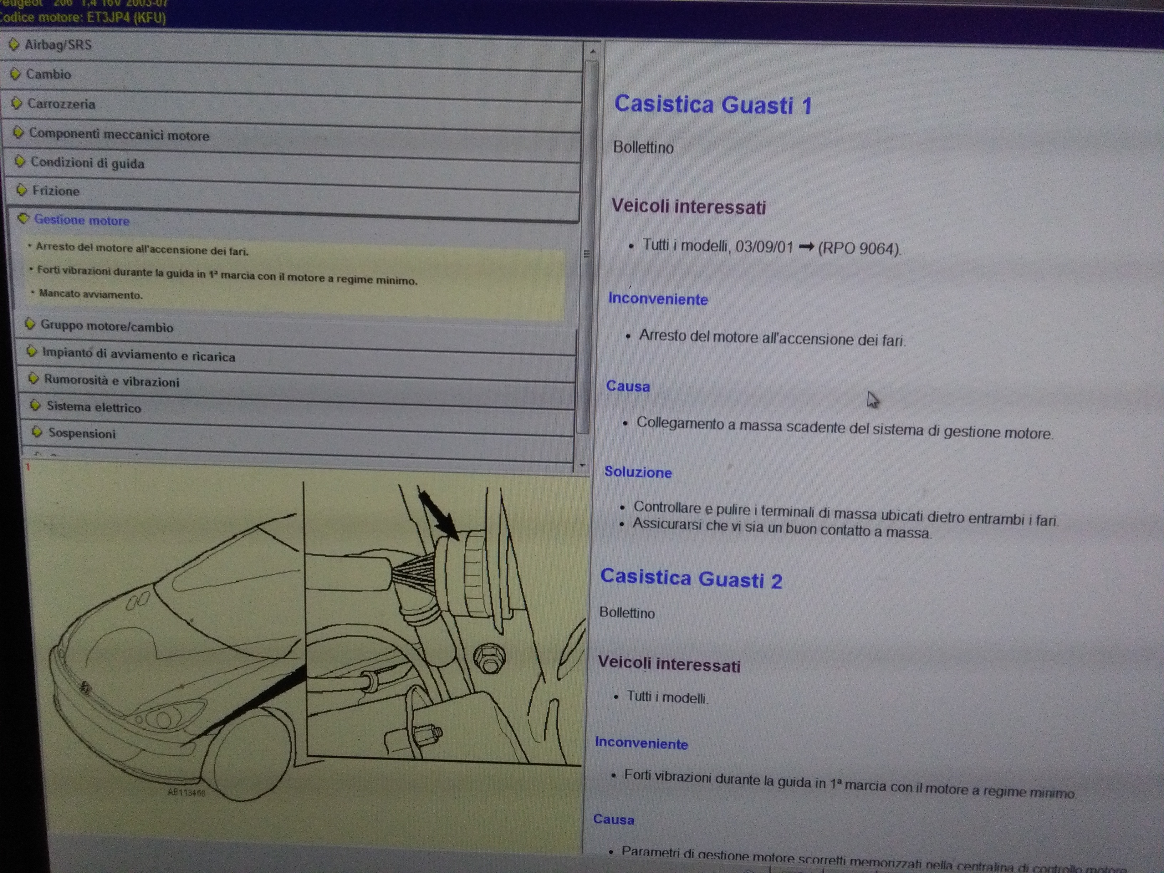This screenshot has height=873, width=1164.
Task: Expand Rumorosità e vibrazioni arrow icon
Action: coord(34,378)
